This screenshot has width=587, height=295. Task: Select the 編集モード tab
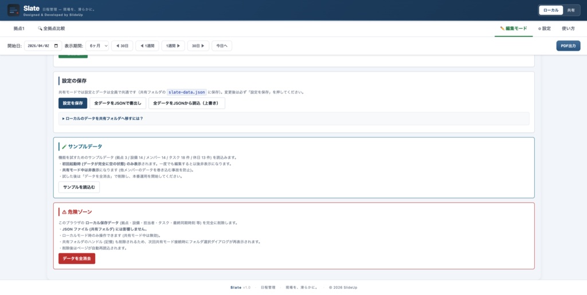point(513,29)
